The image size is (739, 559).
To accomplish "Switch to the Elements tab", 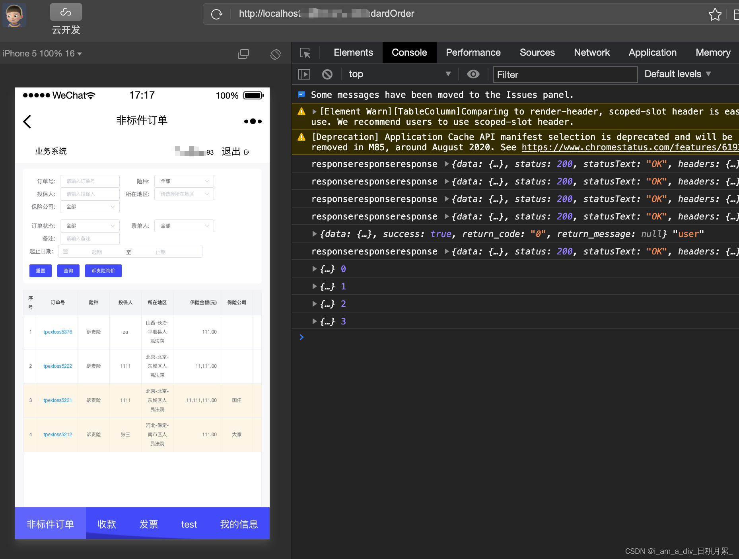I will tap(353, 52).
